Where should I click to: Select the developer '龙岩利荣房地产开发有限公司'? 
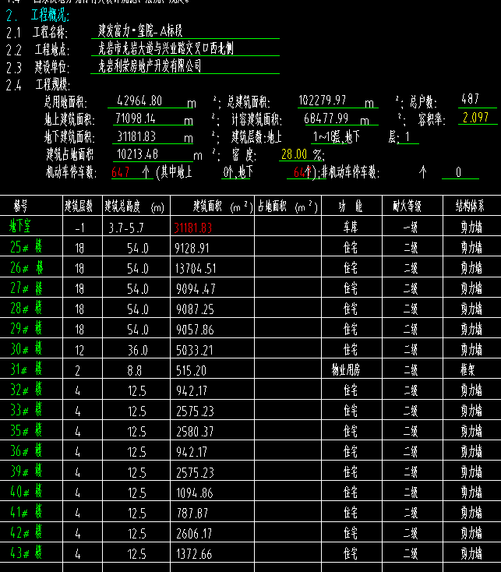[150, 66]
